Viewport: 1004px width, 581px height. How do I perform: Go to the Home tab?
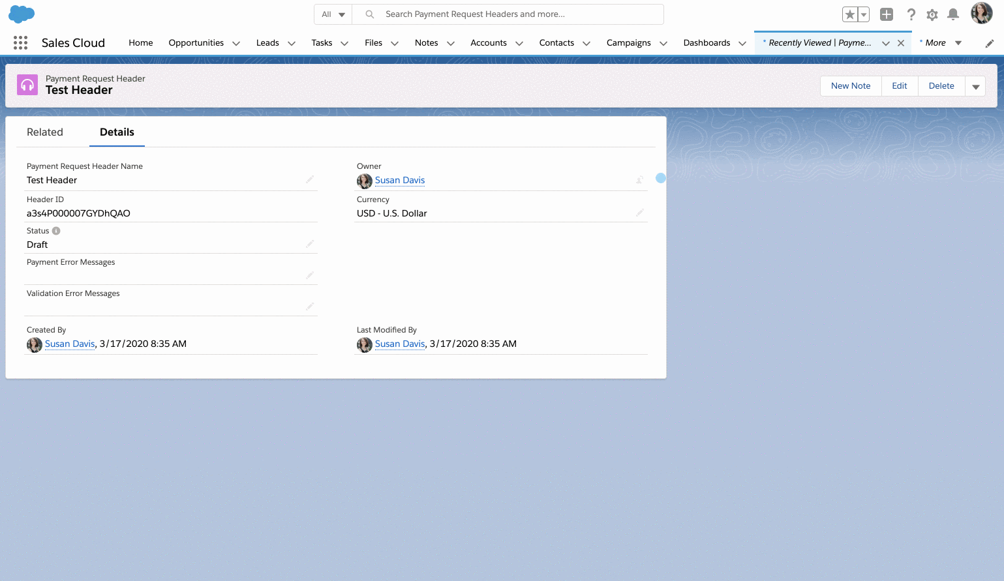[x=141, y=43]
